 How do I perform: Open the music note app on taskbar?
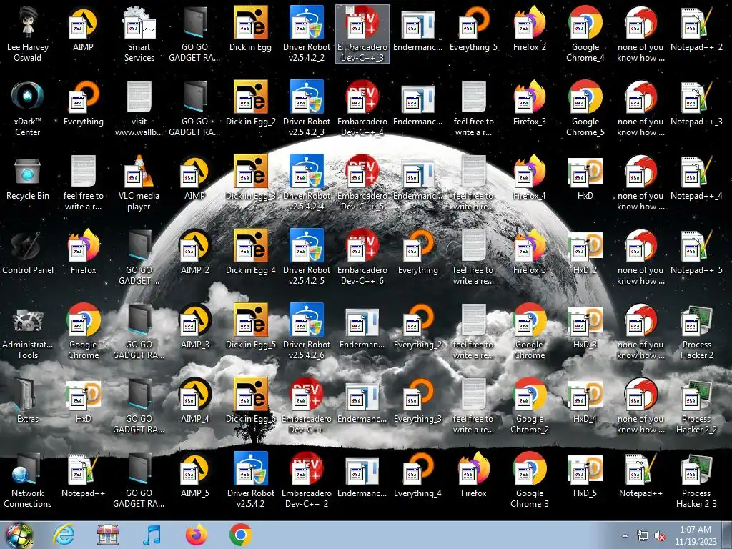pos(152,535)
